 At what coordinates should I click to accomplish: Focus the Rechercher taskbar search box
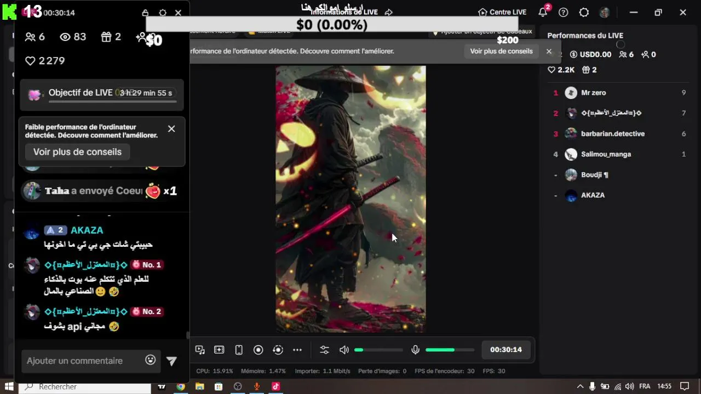pyautogui.click(x=85, y=387)
